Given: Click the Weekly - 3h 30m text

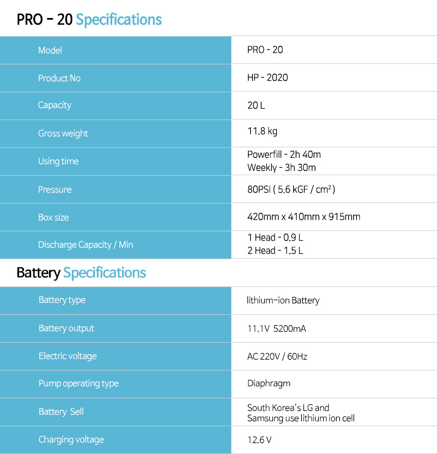Looking at the screenshot, I should [281, 168].
